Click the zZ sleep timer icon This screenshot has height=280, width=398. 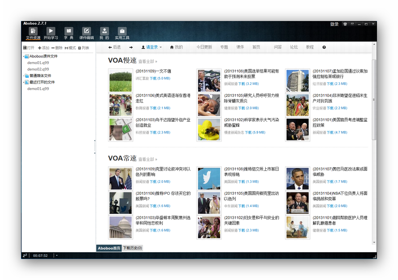point(25,255)
